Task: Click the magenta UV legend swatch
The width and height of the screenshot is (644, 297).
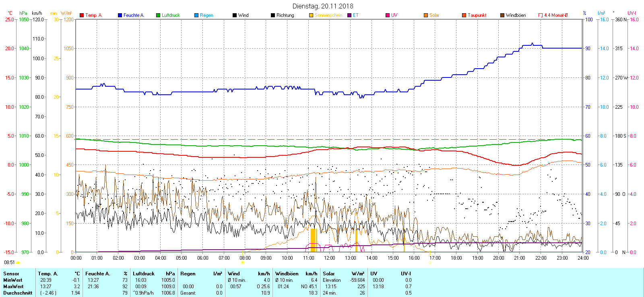Action: (x=388, y=15)
